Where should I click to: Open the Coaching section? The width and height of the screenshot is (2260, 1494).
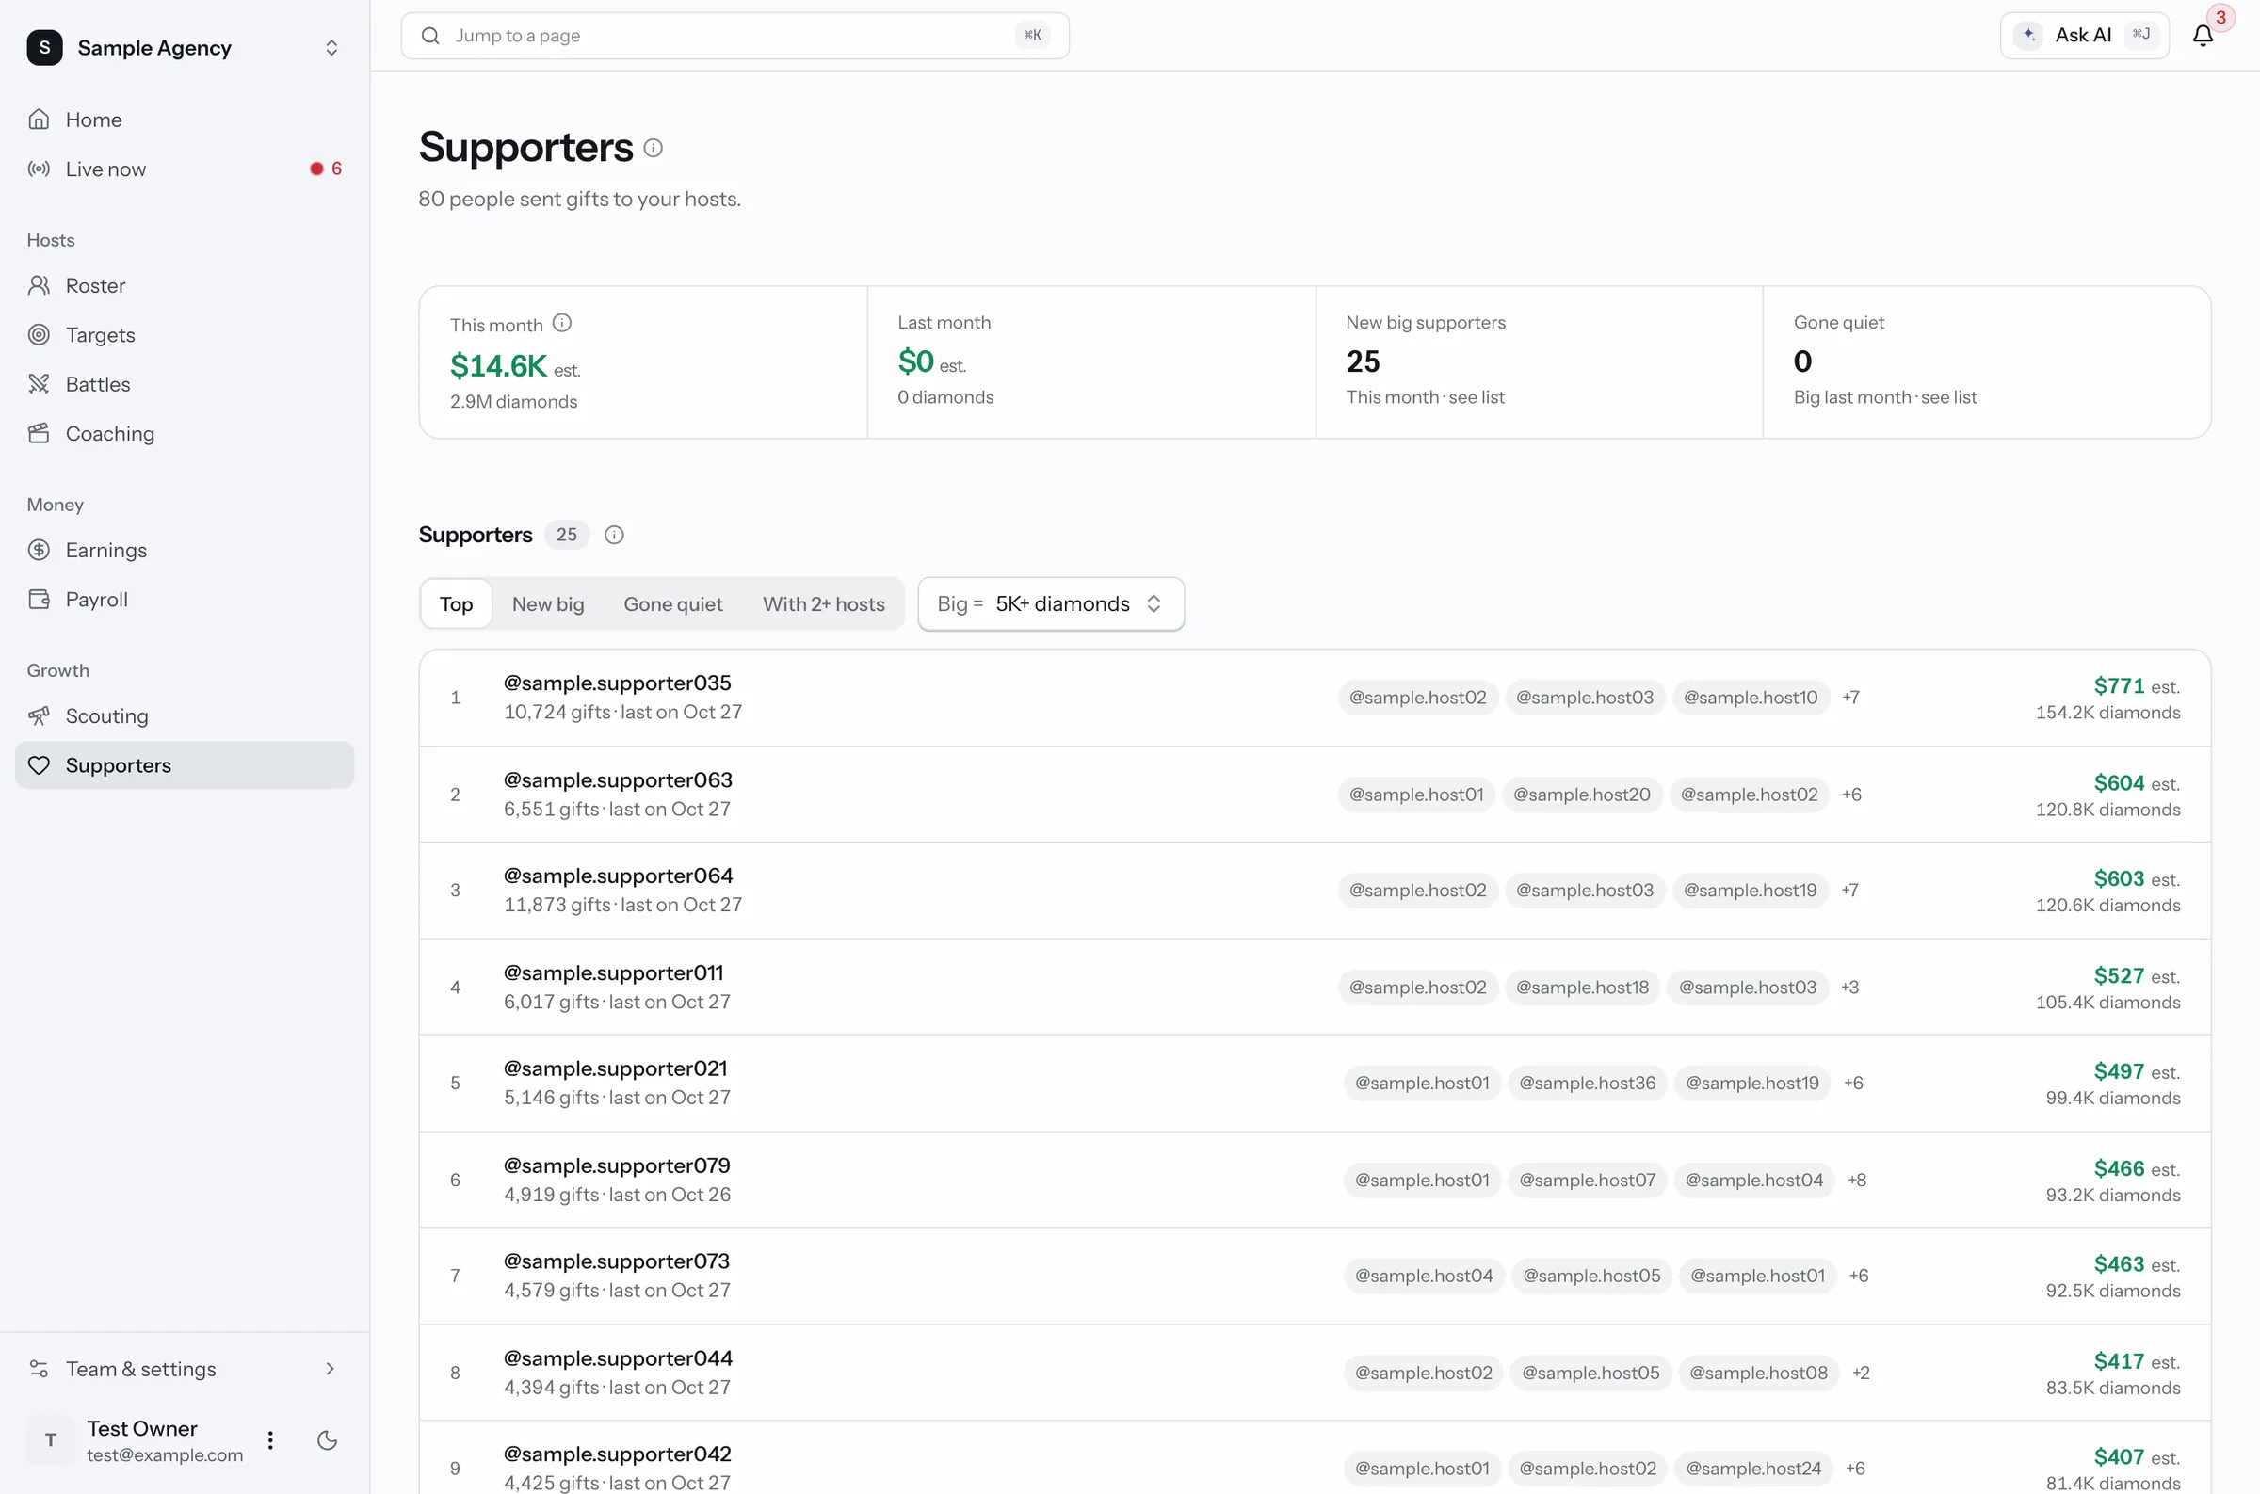point(185,434)
